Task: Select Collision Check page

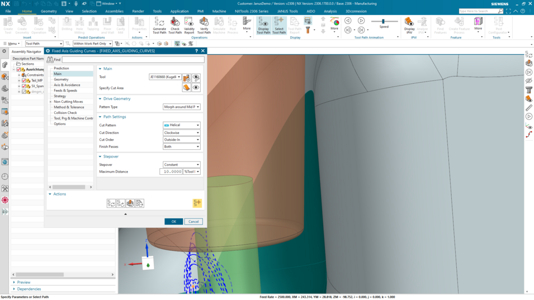Action: coord(65,113)
